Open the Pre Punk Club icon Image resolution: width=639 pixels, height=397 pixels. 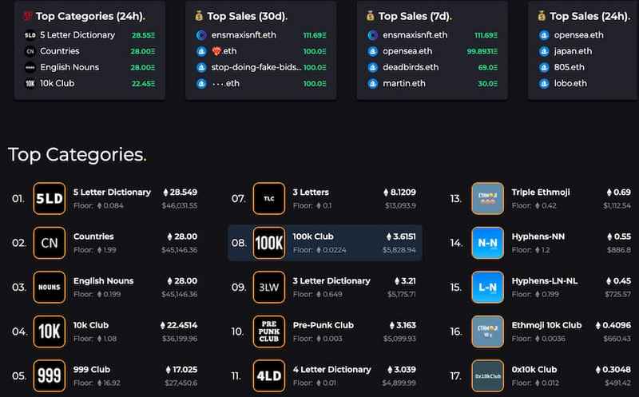pos(268,331)
